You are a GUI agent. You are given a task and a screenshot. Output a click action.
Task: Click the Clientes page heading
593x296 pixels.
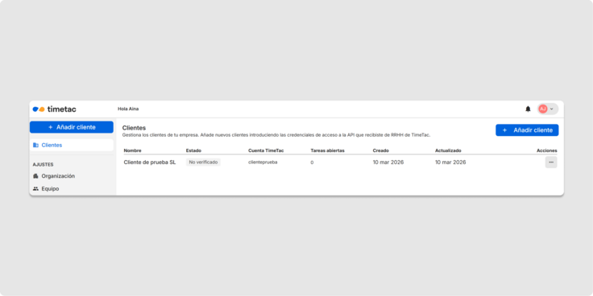coord(134,128)
